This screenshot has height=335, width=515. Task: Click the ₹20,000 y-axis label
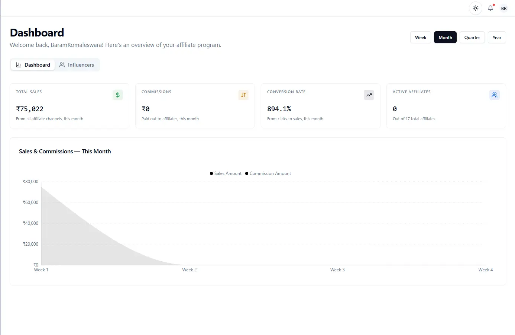[30, 244]
